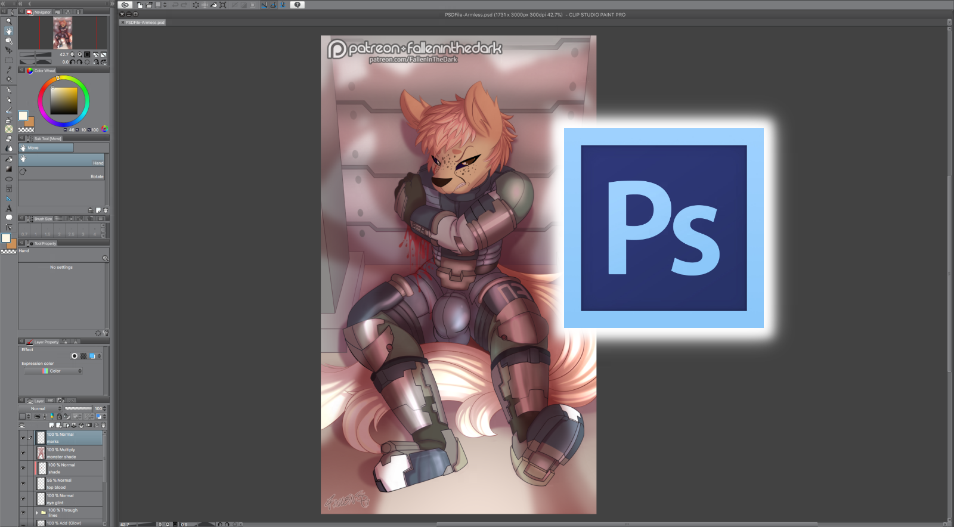Viewport: 954px width, 527px height.
Task: Create a new file from the command bar
Action: click(140, 5)
